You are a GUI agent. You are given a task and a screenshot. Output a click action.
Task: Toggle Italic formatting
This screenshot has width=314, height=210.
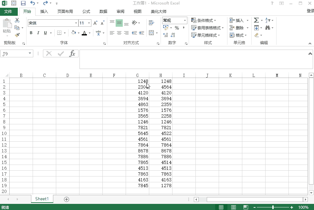pos(38,33)
